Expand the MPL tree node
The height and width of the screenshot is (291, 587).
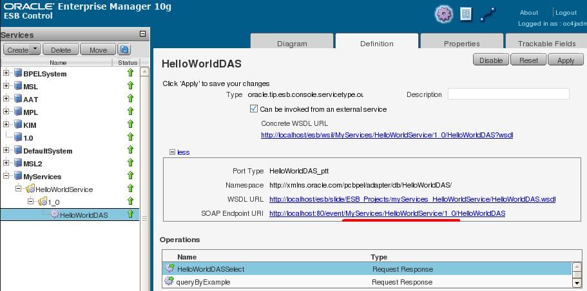coord(6,112)
